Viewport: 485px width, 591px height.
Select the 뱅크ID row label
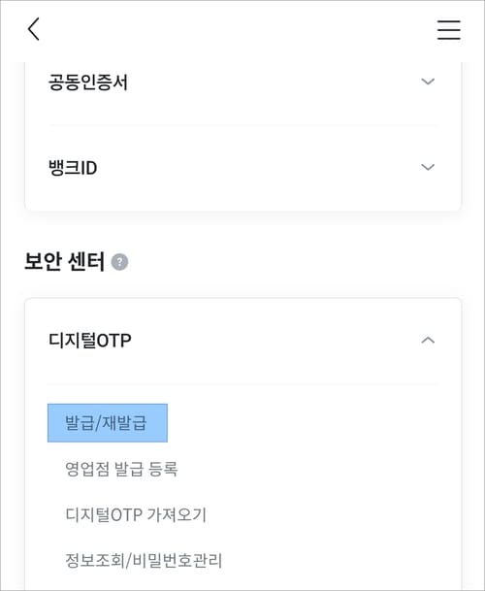click(73, 168)
